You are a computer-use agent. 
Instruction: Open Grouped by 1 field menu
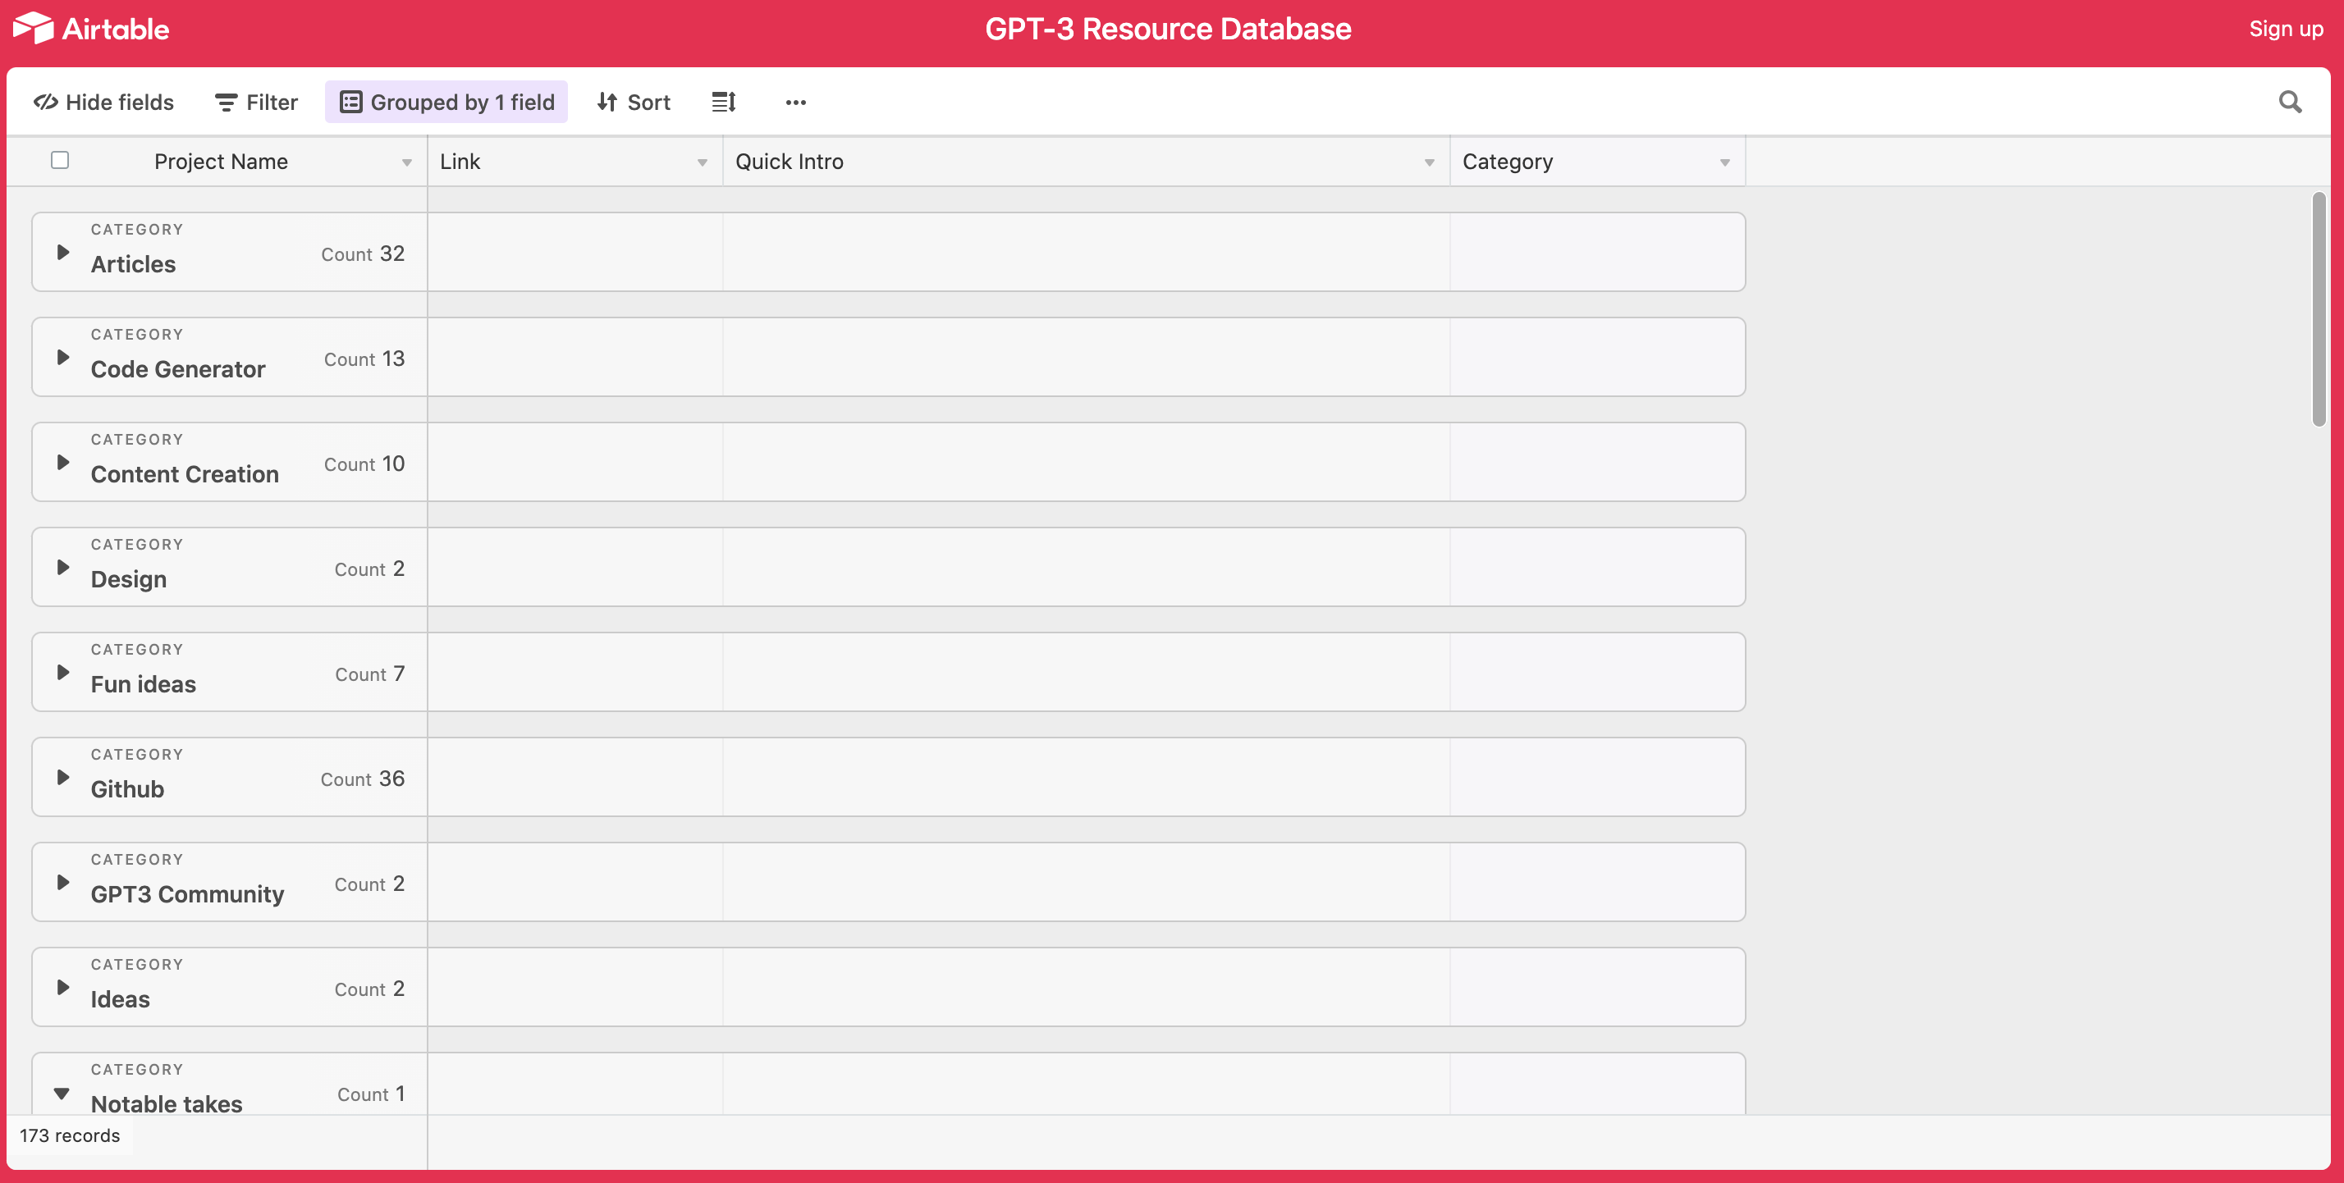(446, 102)
